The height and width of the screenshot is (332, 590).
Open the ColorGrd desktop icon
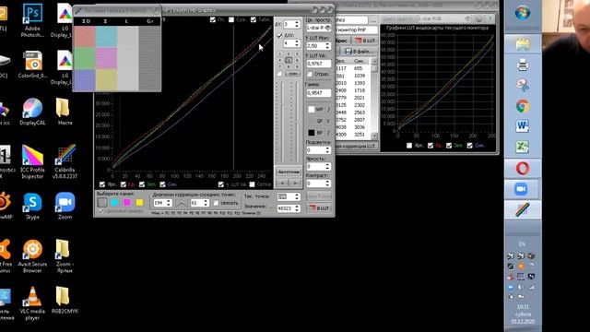click(33, 65)
